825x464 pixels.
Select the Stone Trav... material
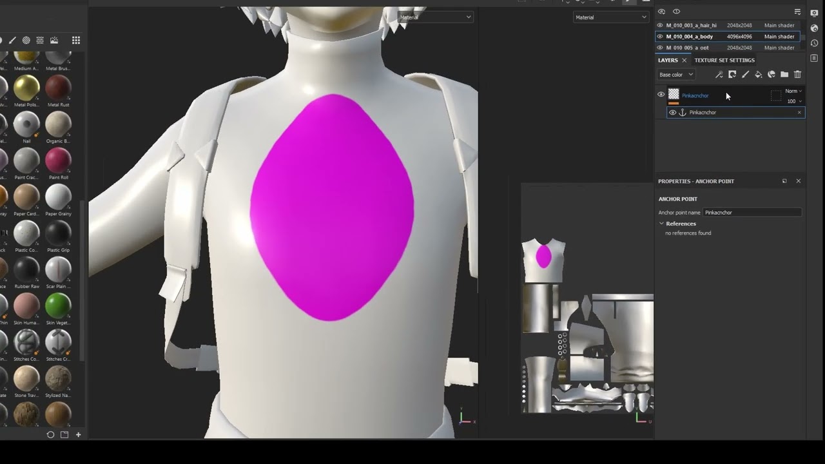(x=26, y=378)
